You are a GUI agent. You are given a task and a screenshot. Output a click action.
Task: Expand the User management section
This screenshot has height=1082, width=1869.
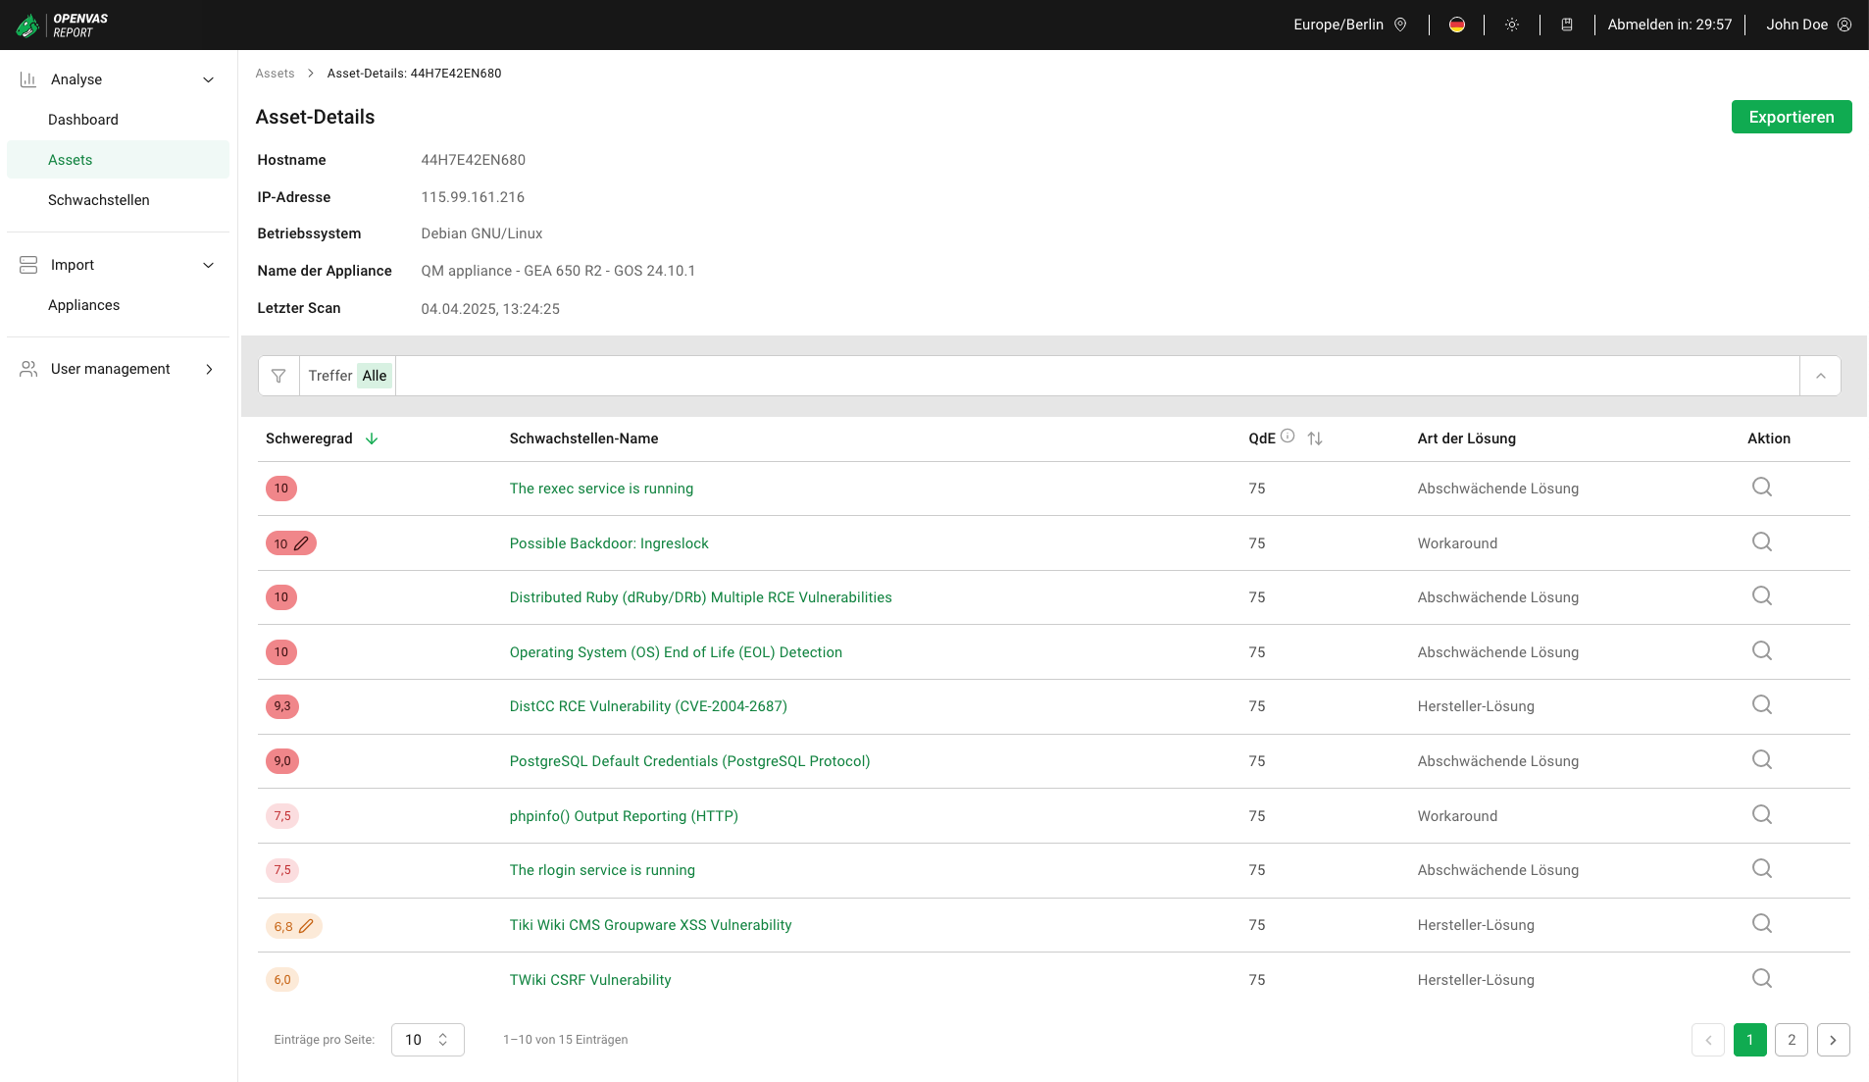tap(208, 369)
